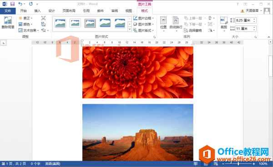Open the Artistic Effects (艺术效果) dropdown
This screenshot has height=167, width=273.
click(29, 30)
